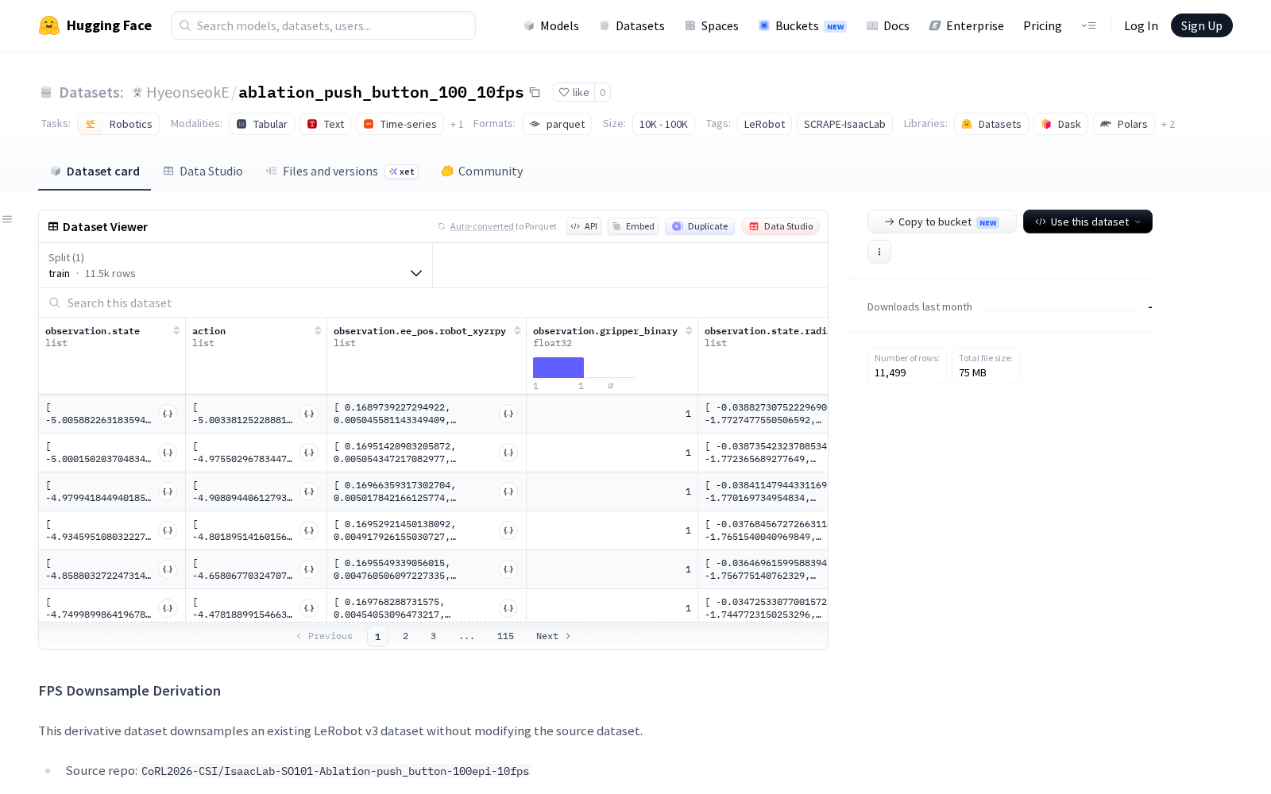The height and width of the screenshot is (794, 1271).
Task: Click the Hugging Face logo icon
Action: (49, 25)
